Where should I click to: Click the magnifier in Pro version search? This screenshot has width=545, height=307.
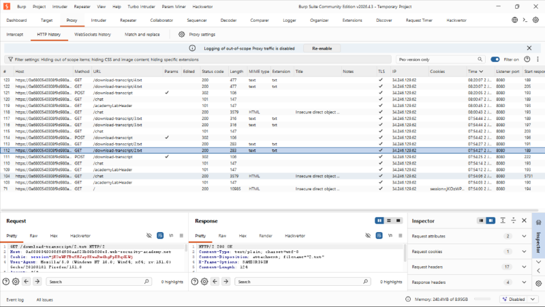click(480, 59)
